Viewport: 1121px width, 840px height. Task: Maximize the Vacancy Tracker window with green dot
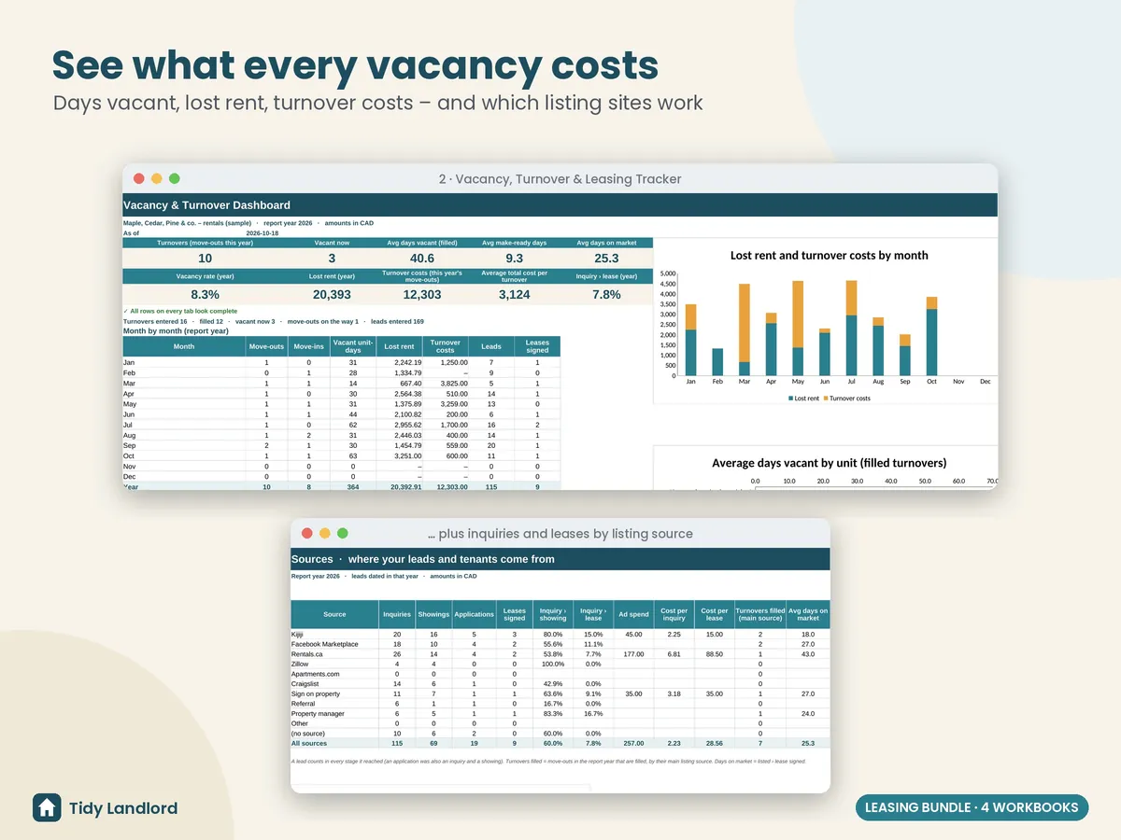click(x=174, y=178)
